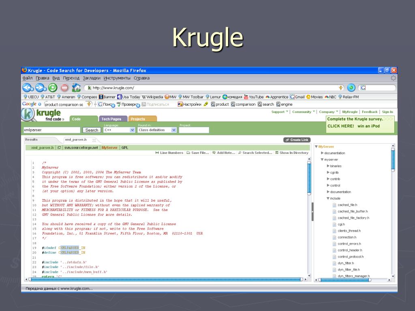Open the Lemur bookmark
Viewport: 415px width, 311px height.
tap(213, 97)
